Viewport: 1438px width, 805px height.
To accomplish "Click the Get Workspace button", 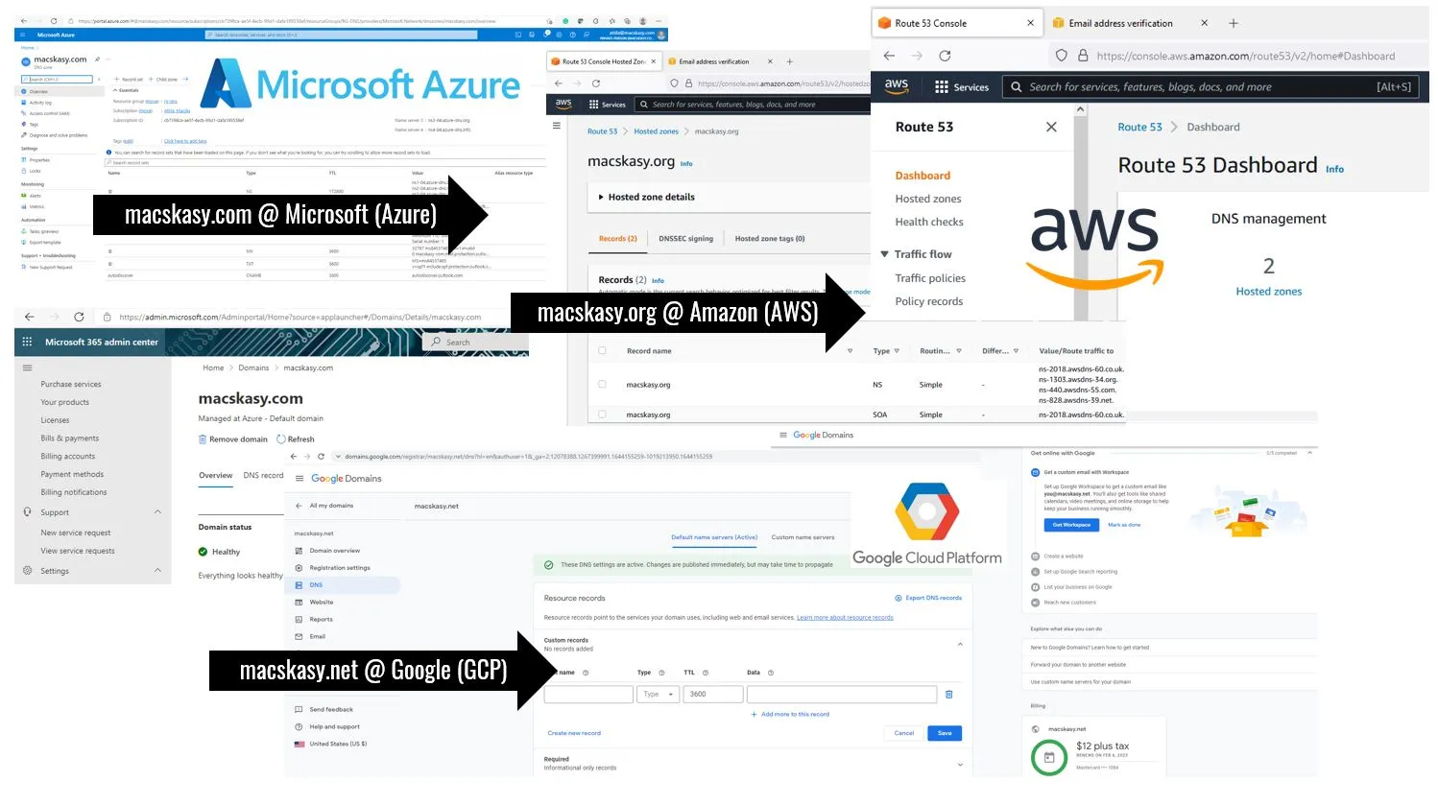I will 1071,525.
